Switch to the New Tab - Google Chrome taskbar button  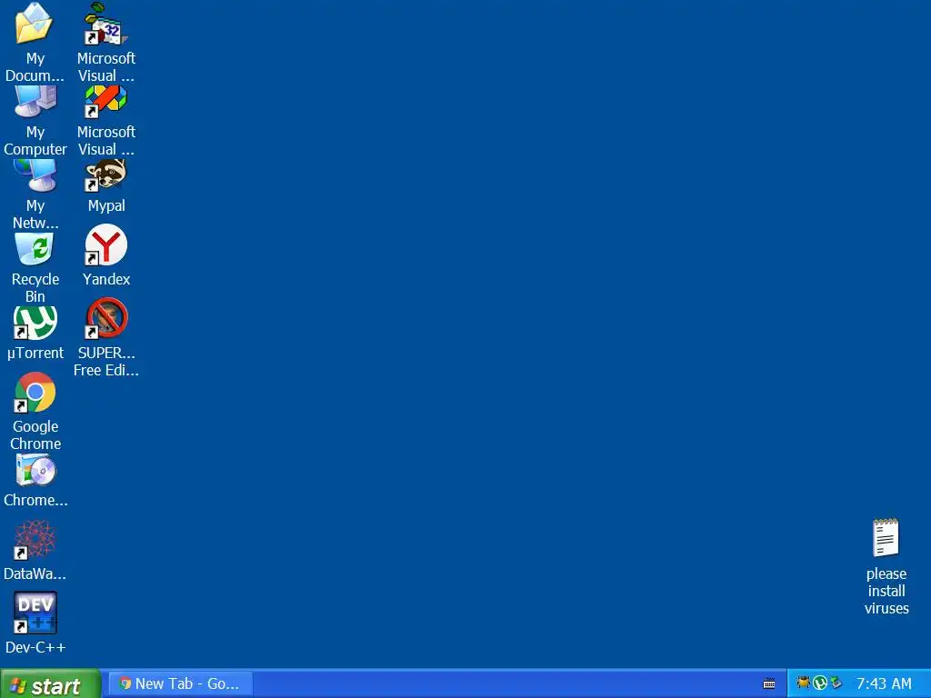tap(181, 683)
